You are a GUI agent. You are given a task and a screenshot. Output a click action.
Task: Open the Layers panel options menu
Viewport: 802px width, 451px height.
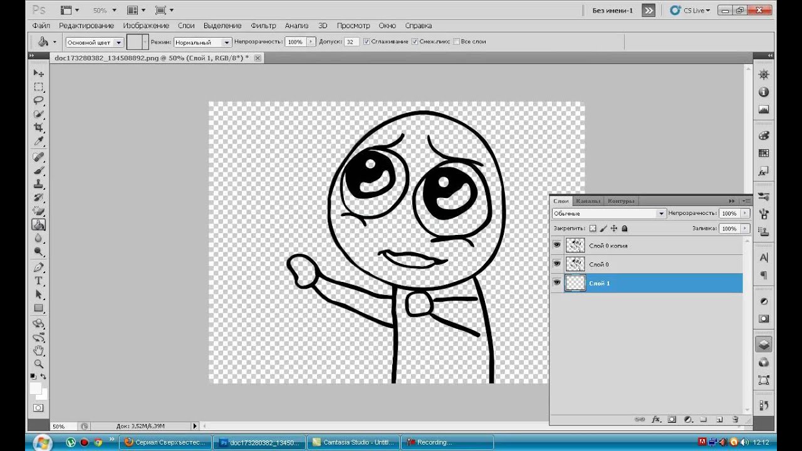(x=746, y=201)
